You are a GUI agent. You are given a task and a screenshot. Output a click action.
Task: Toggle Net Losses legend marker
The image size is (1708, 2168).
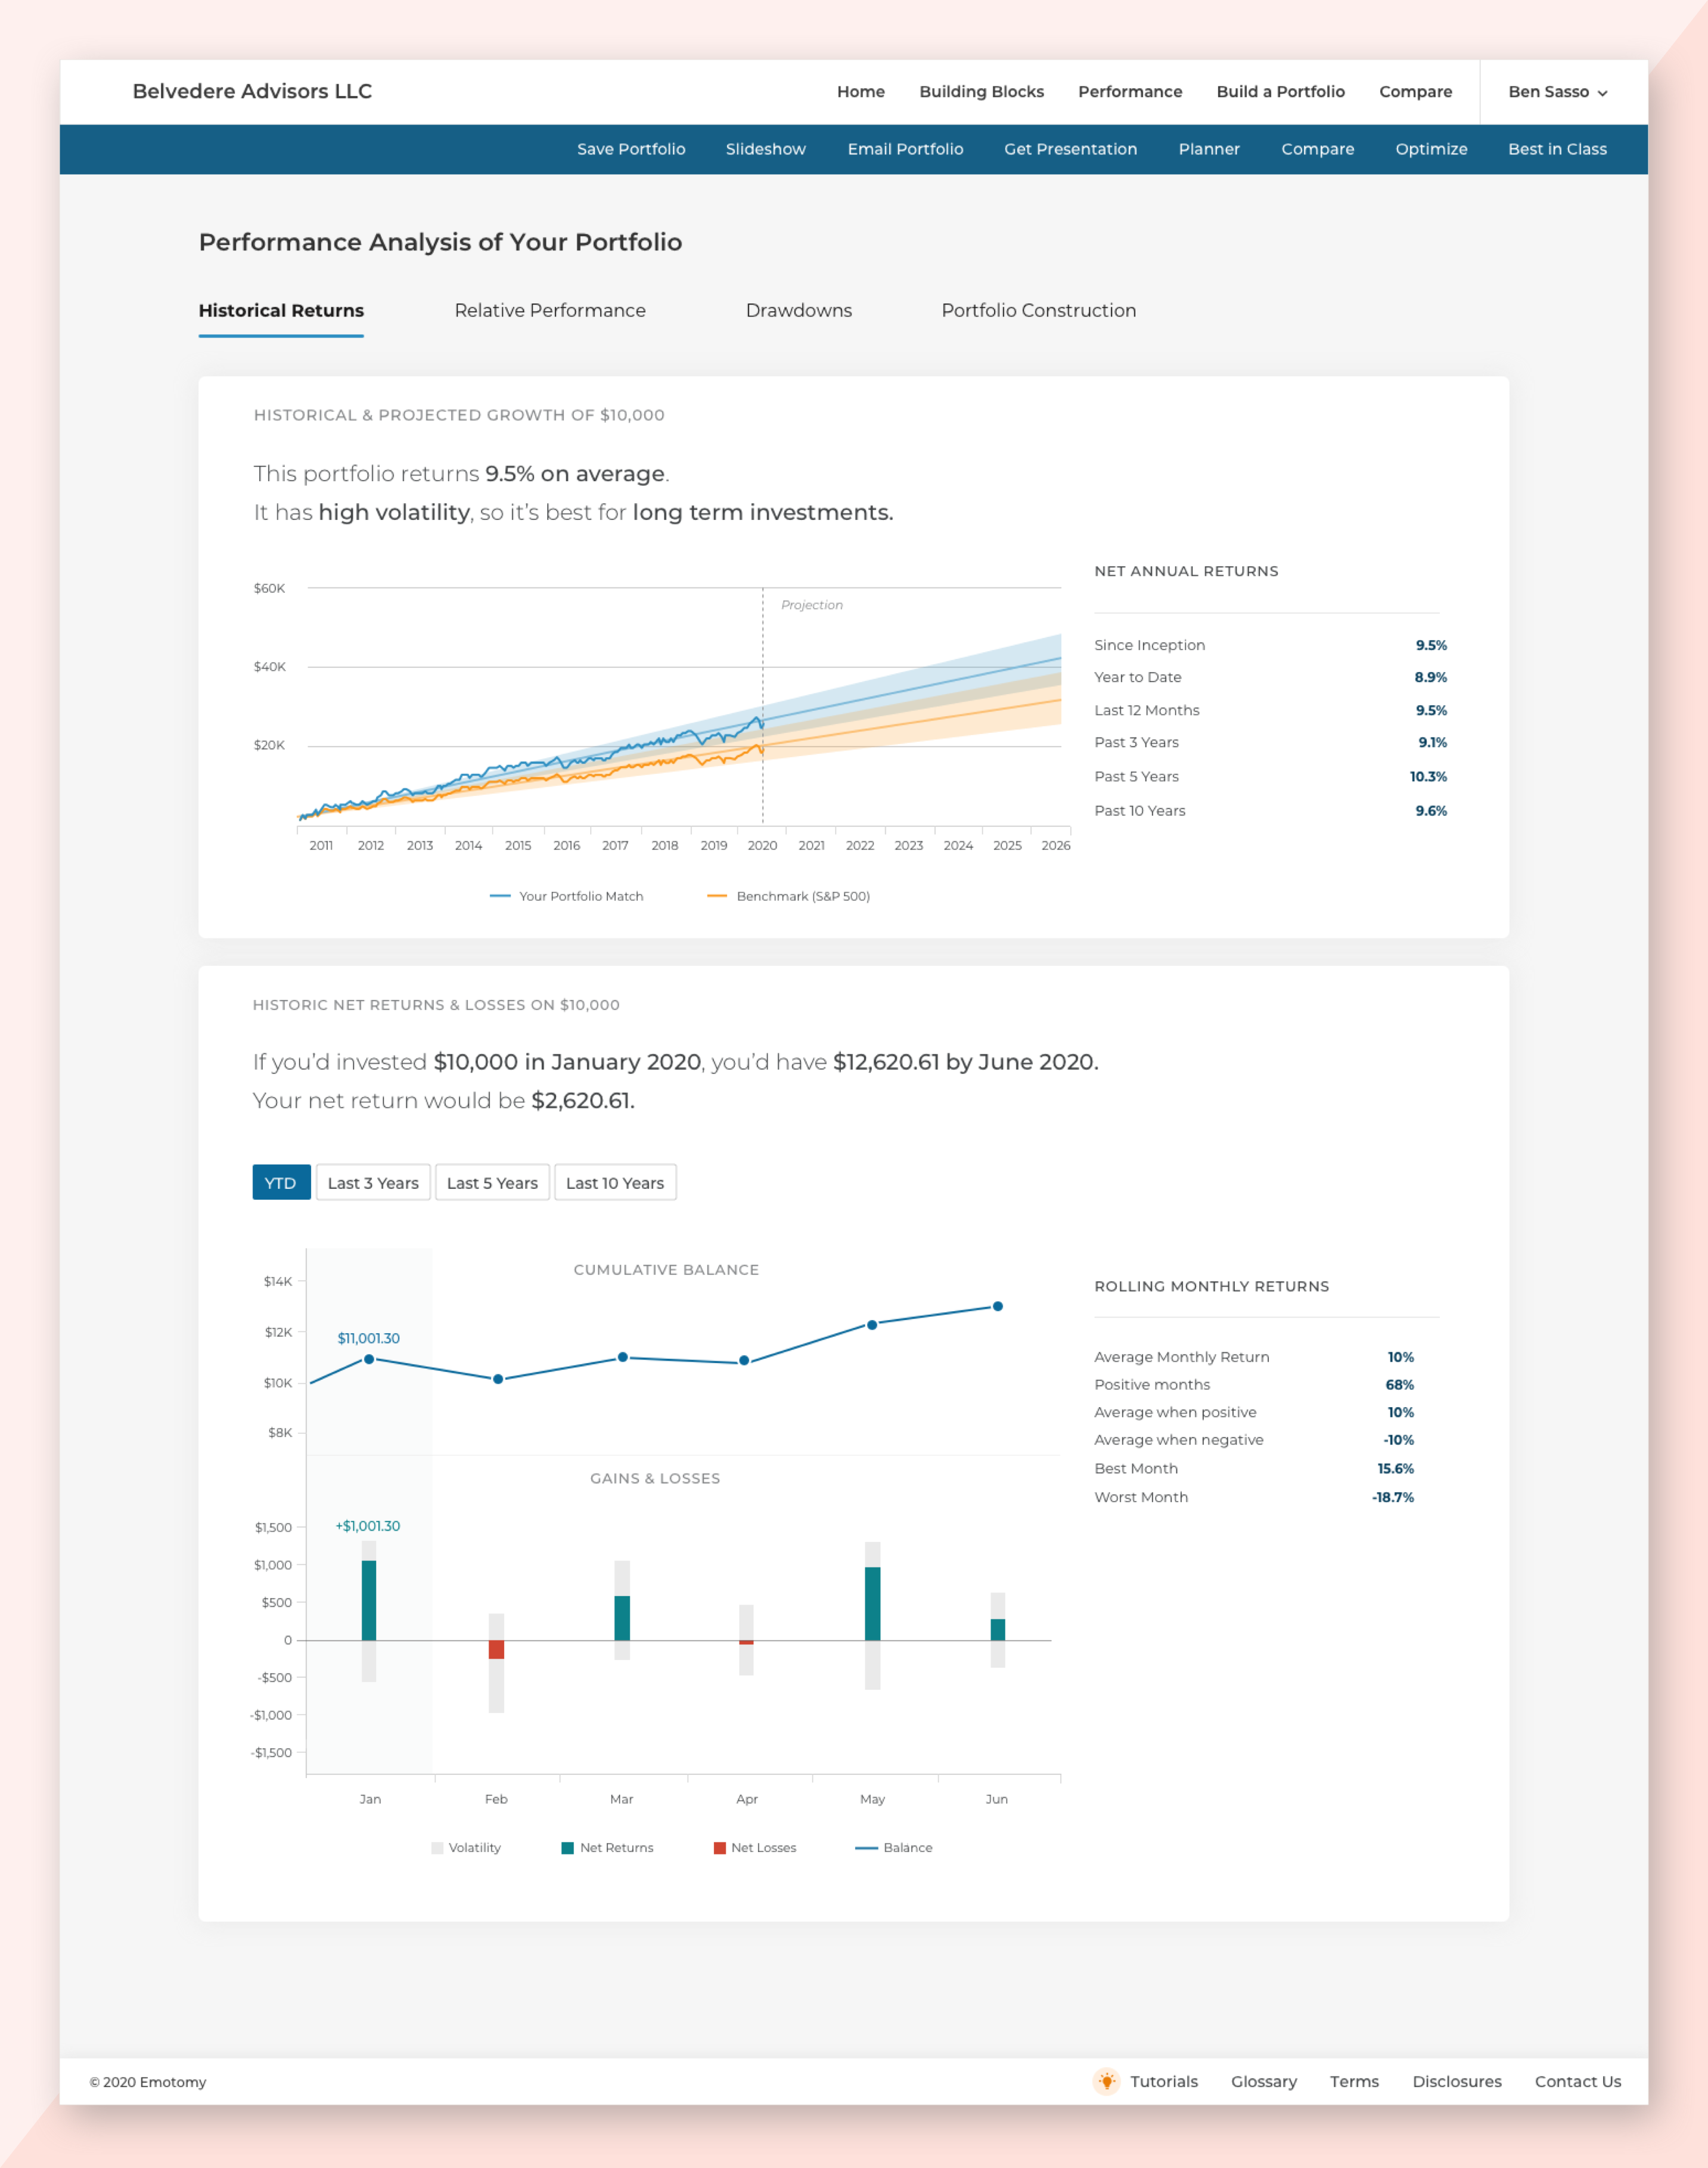tap(719, 1848)
